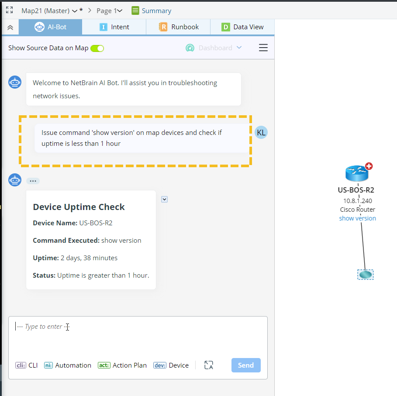Switch to the Runbook tab
Viewport: 397px width, 396px height.
click(x=178, y=27)
